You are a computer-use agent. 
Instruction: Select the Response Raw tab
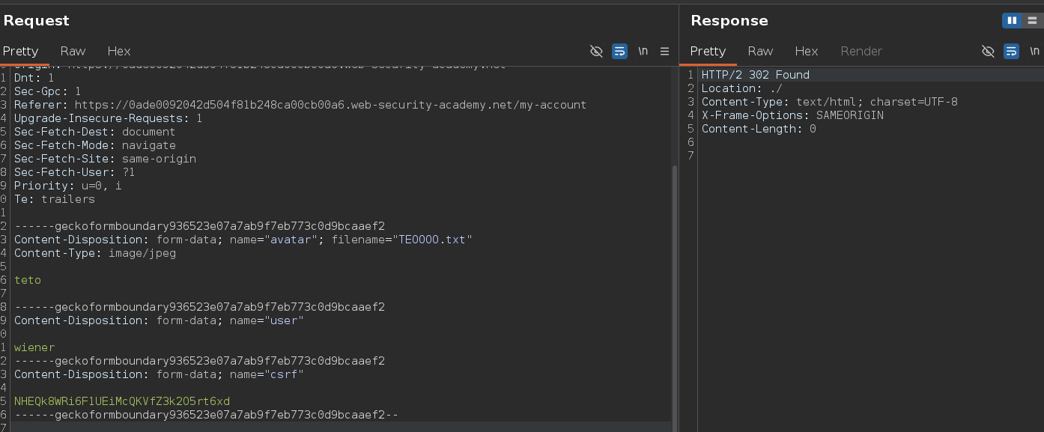tap(760, 51)
